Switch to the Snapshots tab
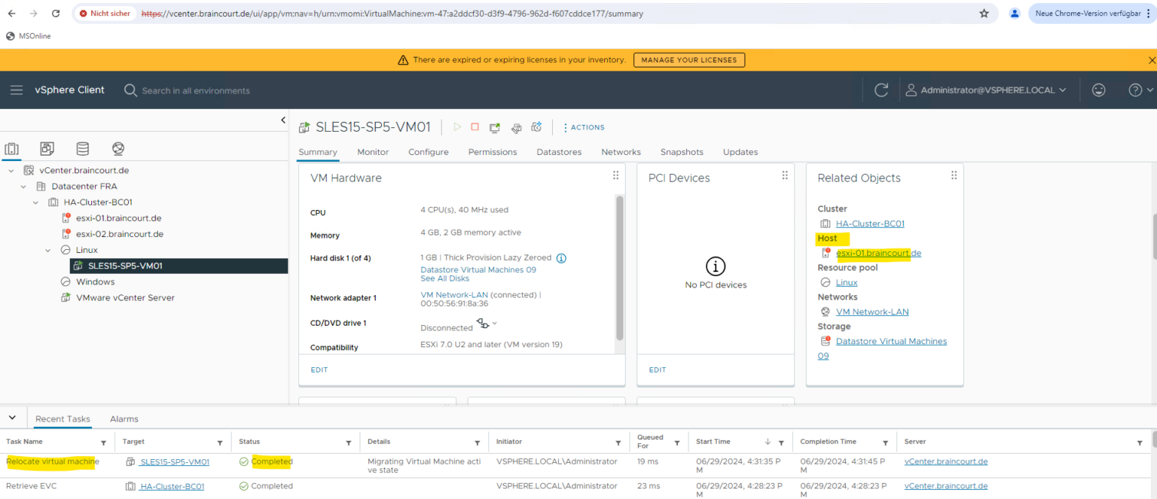 tap(681, 152)
